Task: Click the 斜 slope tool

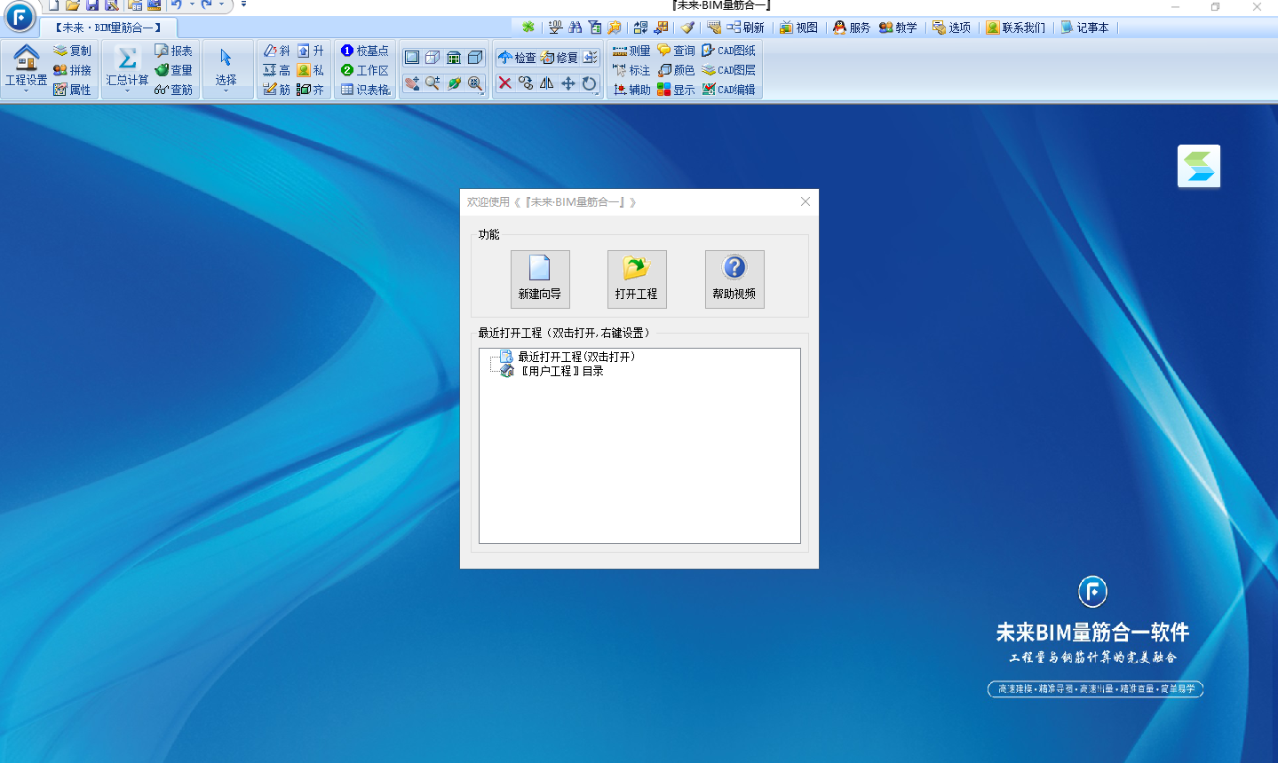Action: pos(277,51)
